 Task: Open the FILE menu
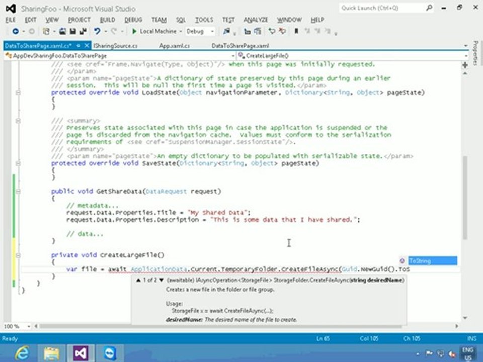[11, 20]
